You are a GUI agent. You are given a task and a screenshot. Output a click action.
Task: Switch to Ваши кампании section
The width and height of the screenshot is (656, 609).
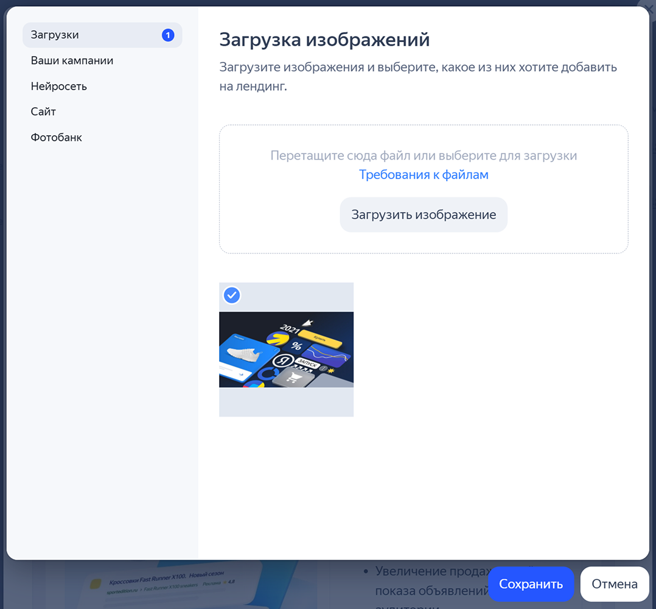(x=72, y=61)
